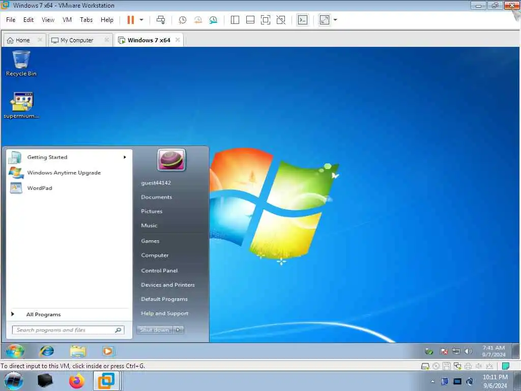Viewport: 521px width, 391px height.
Task: Open the Edit menu
Action: pos(28,20)
